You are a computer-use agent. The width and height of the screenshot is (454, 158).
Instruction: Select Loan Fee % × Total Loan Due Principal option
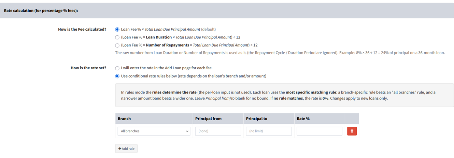coord(117,30)
